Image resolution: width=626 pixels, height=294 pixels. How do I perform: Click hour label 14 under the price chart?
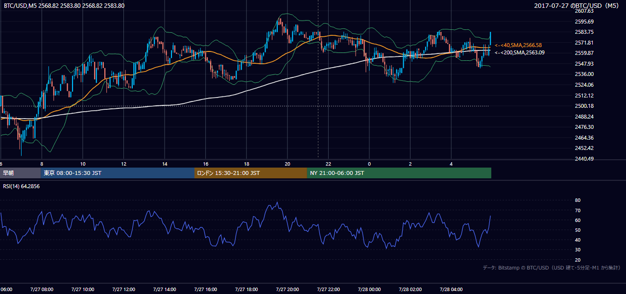coord(165,164)
